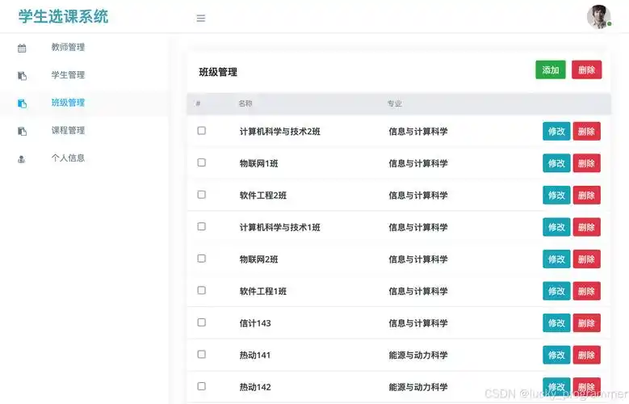Click the 专业 column header
This screenshot has width=629, height=404.
tap(394, 103)
